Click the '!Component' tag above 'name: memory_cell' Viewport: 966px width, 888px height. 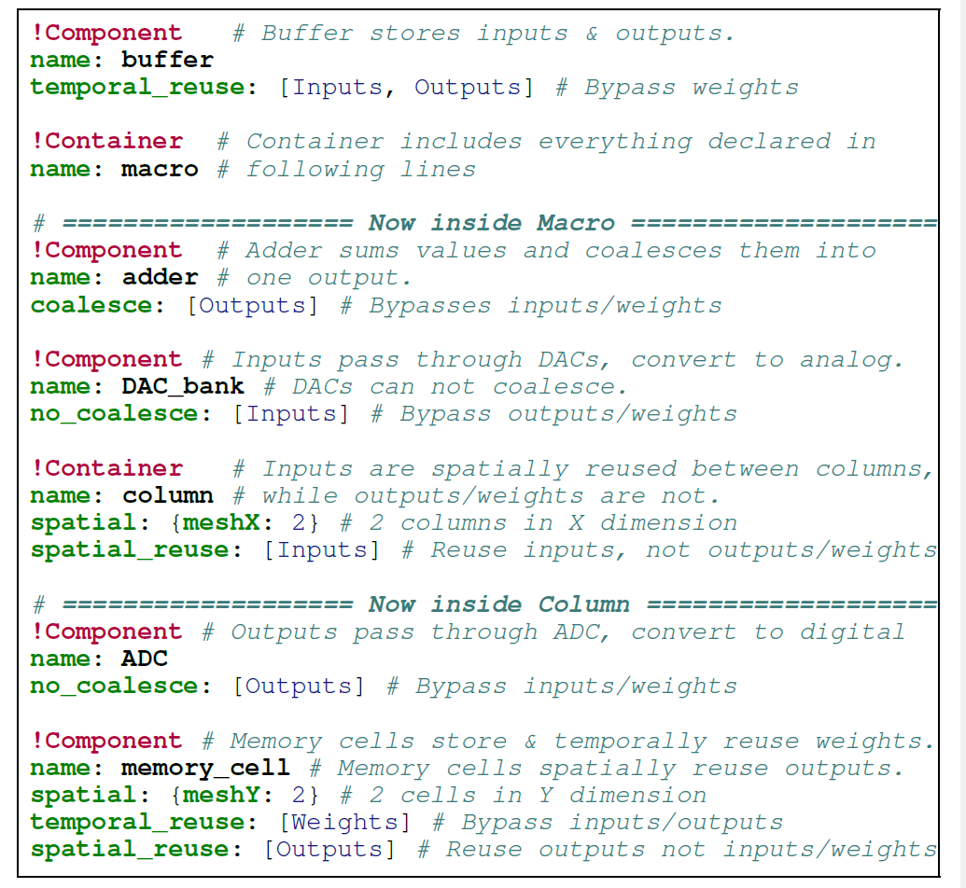(106, 741)
